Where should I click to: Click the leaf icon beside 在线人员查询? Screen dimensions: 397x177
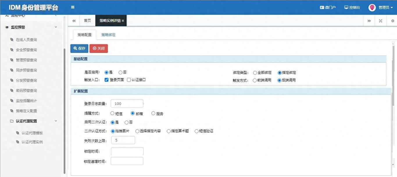tap(12, 40)
